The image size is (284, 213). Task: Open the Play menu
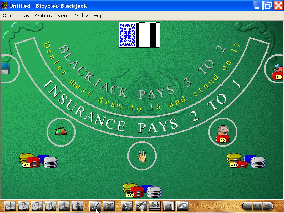tap(25, 16)
